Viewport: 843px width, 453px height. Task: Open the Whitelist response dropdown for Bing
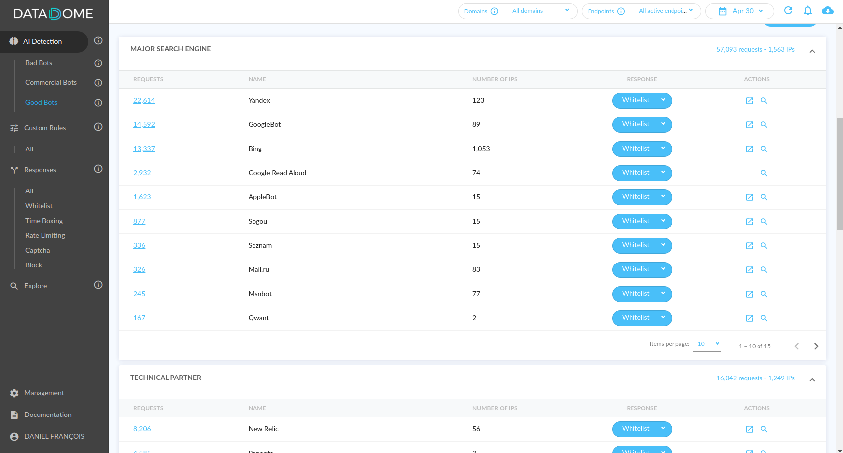pyautogui.click(x=642, y=149)
